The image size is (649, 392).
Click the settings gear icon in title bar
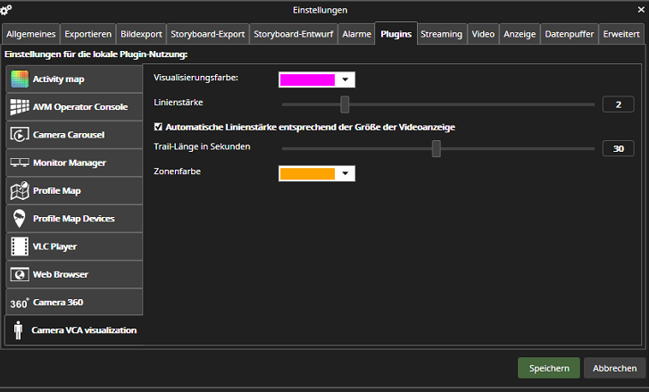click(x=5, y=10)
